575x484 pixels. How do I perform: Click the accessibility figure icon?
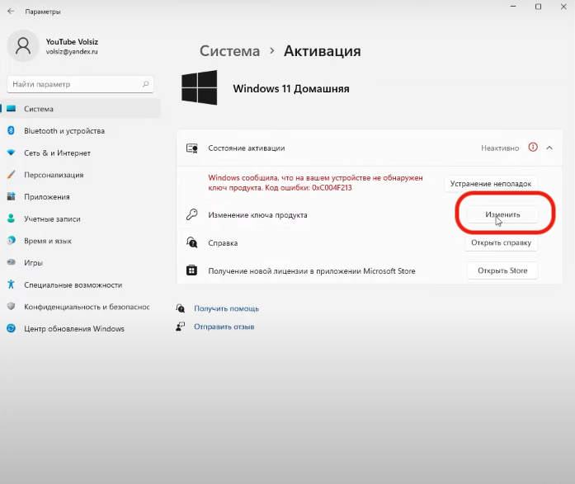click(11, 284)
